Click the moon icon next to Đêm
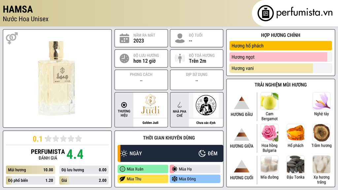Screen dimensions: 338x190 tap(202, 153)
